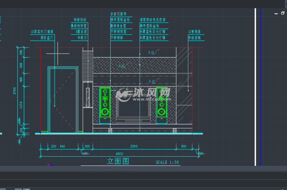The width and height of the screenshot is (287, 190).
Task: Select the SCALE 1:30 text label
Action: (167, 162)
